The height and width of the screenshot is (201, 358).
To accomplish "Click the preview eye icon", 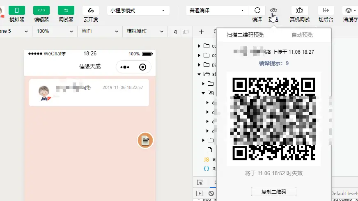I will tap(273, 10).
